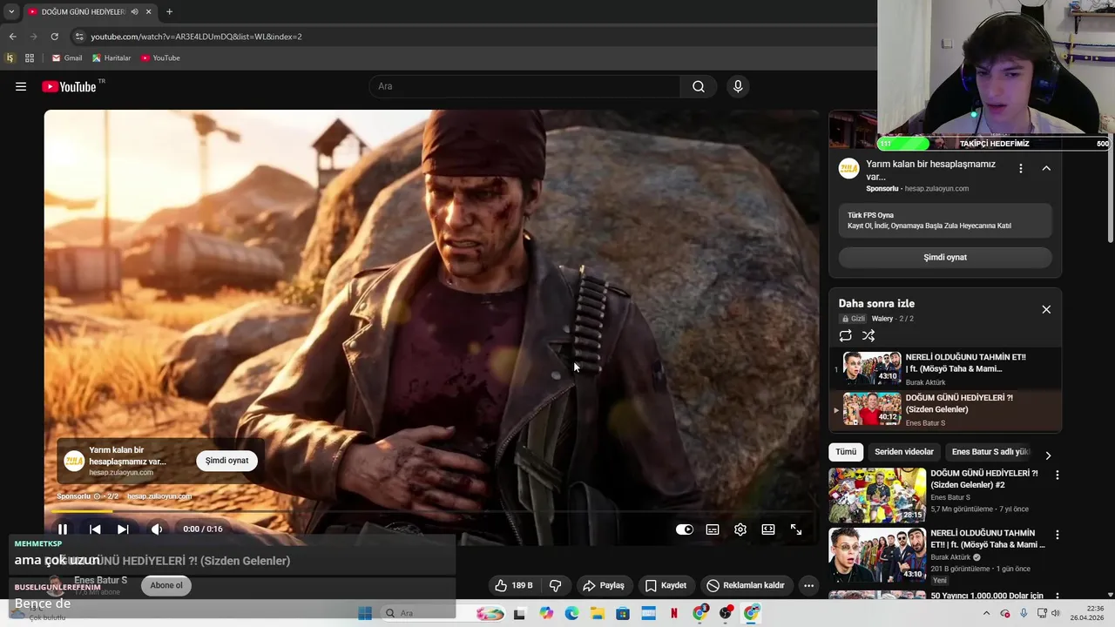This screenshot has width=1115, height=627.
Task: Toggle subtitles on the player
Action: [x=713, y=529]
